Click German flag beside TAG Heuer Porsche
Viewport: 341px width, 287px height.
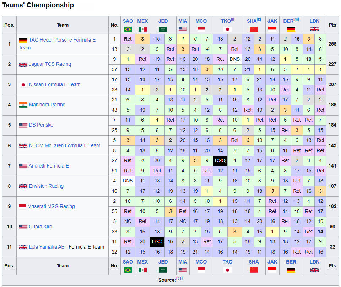[x=23, y=40]
